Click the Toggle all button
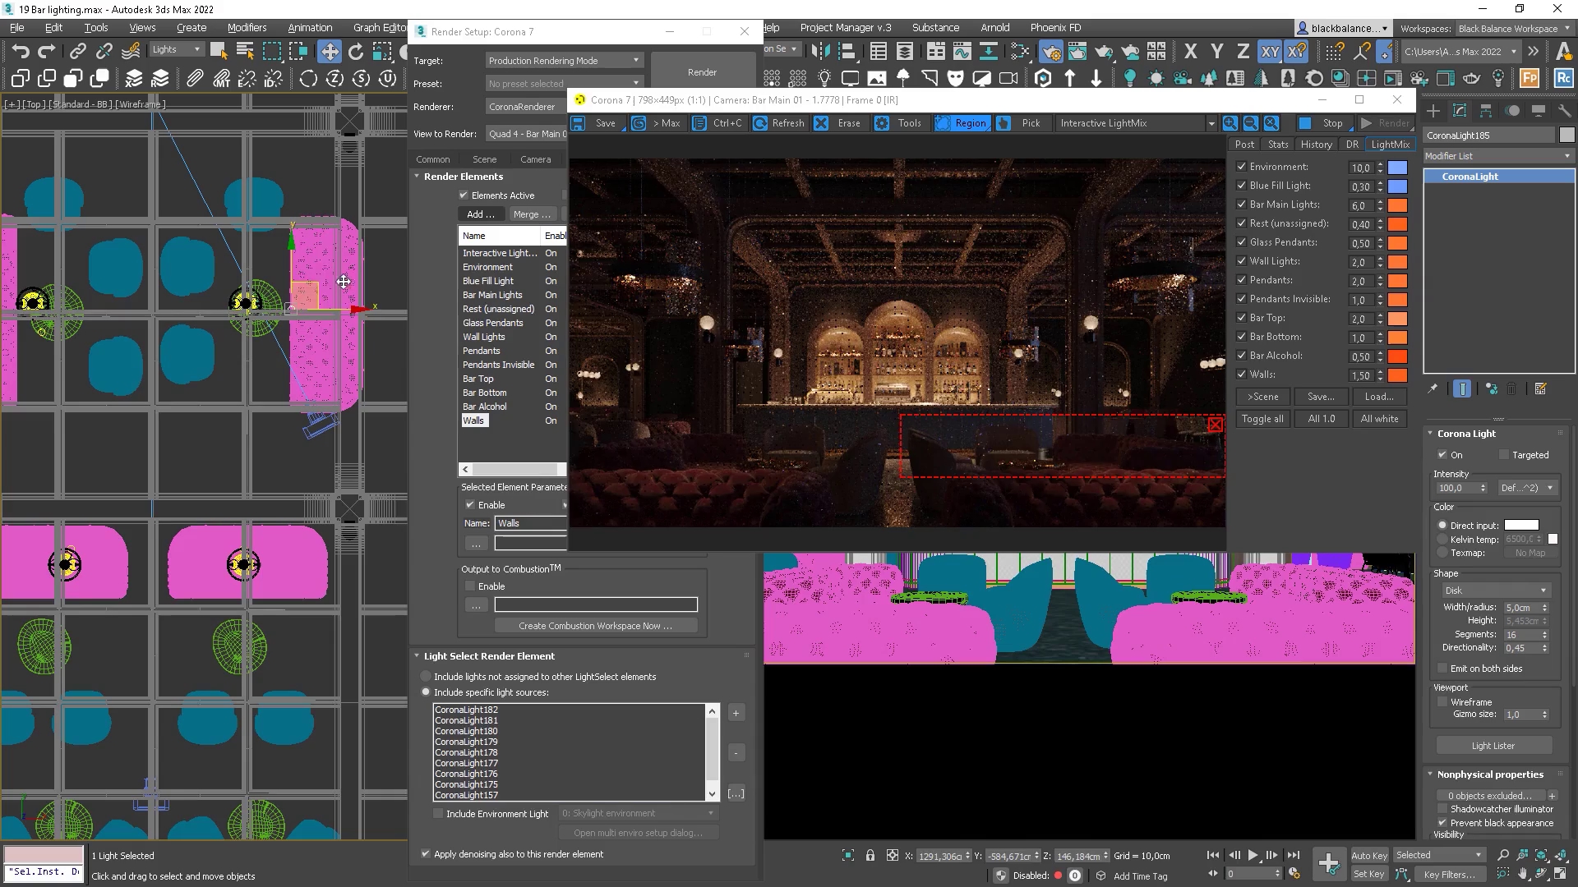This screenshot has height=887, width=1578. (1262, 419)
